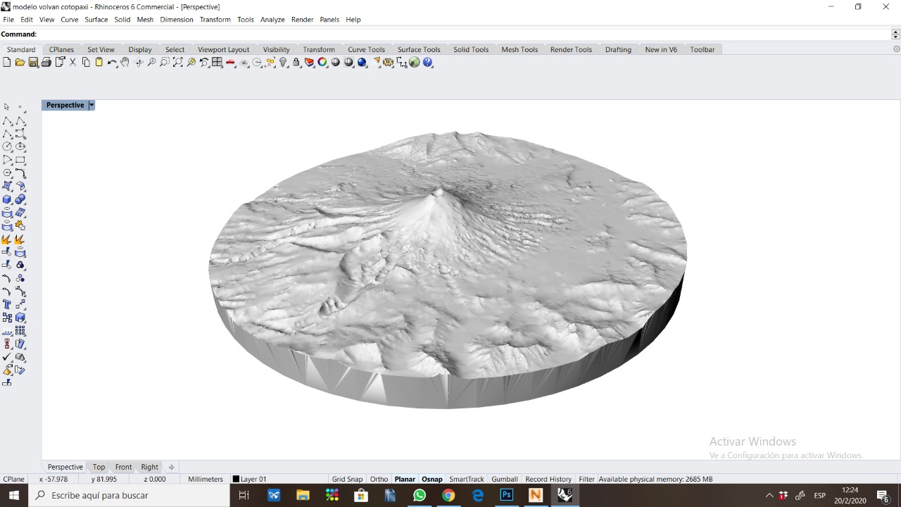Toggle Osnap in status bar
The width and height of the screenshot is (901, 507).
[432, 479]
